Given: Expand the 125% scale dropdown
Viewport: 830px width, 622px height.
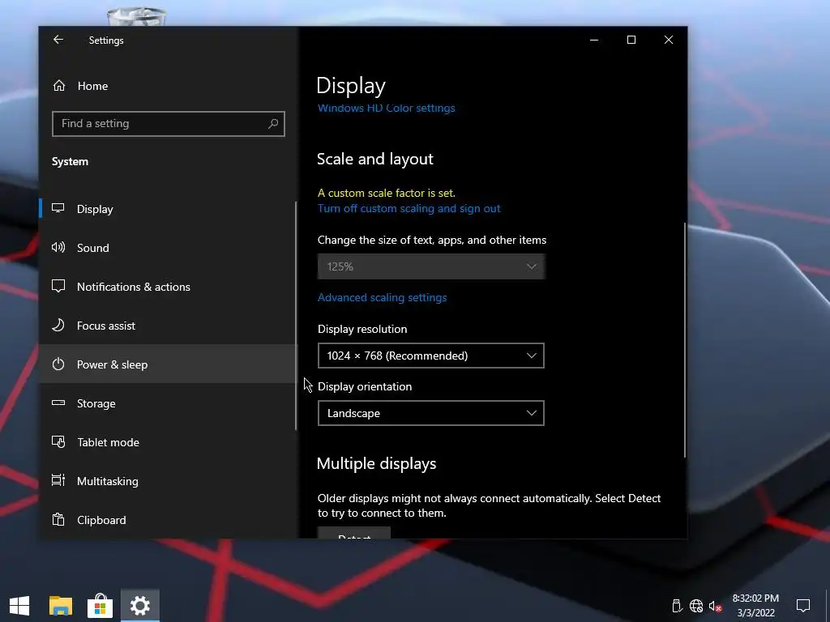Looking at the screenshot, I should pos(431,266).
